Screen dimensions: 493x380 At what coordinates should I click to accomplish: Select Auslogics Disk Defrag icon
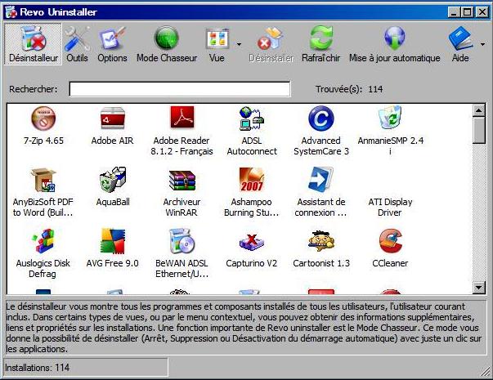coord(43,241)
